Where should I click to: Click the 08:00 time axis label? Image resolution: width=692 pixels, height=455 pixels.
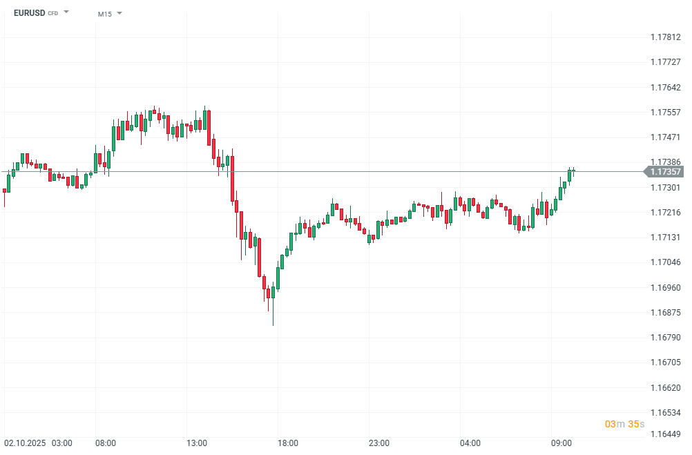(106, 443)
